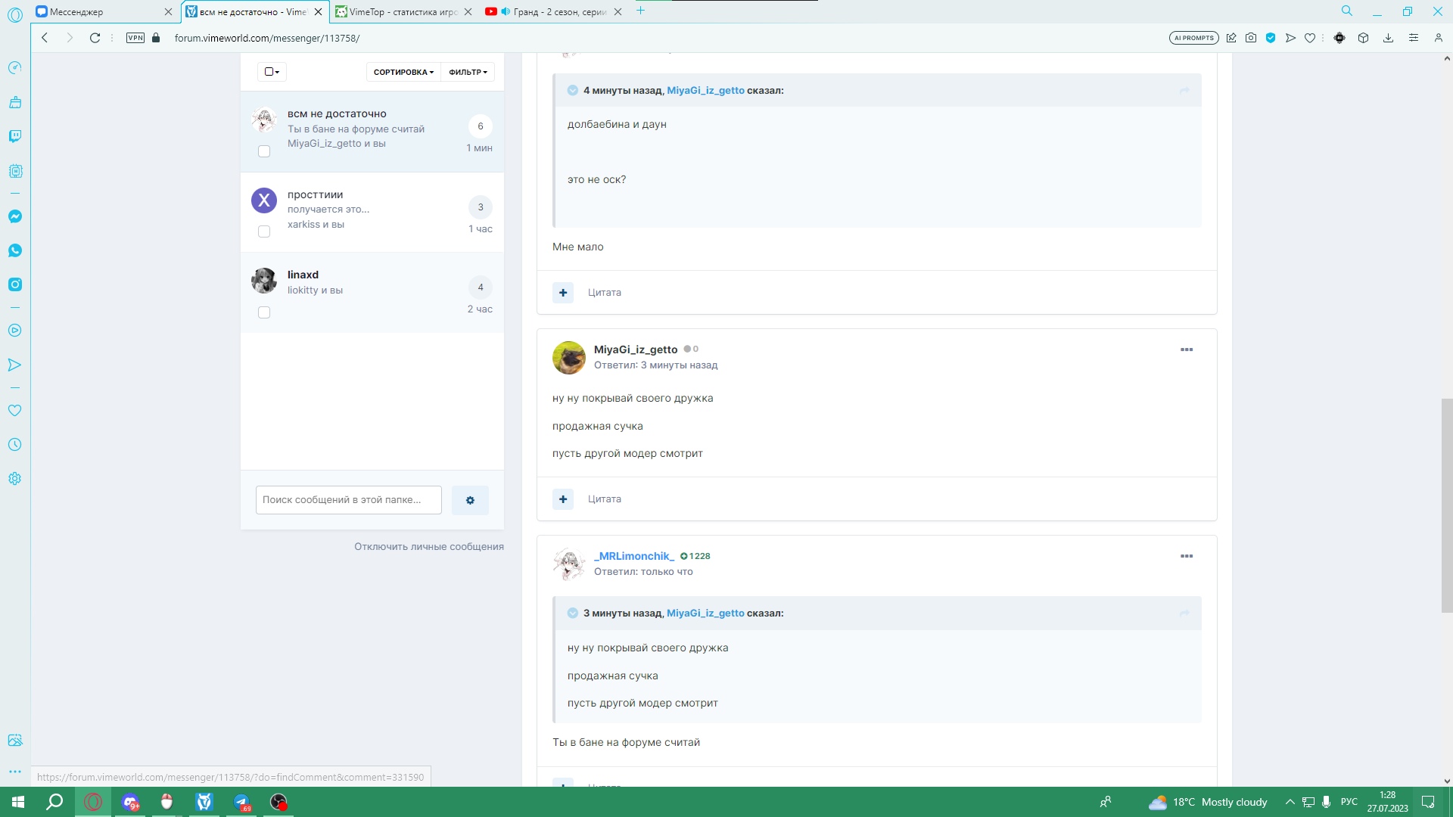Select the linaxd conversation checkbox
Viewport: 1453px width, 817px height.
[x=264, y=312]
